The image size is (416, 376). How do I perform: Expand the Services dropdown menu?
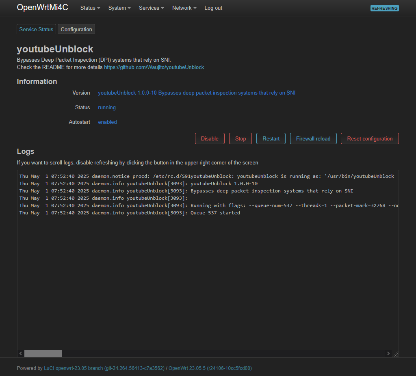(x=151, y=8)
